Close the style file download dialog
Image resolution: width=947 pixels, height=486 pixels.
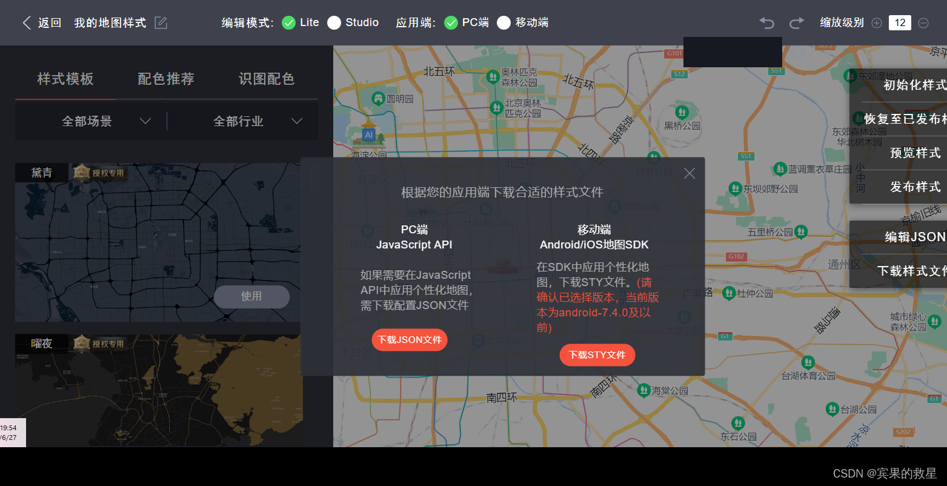[x=689, y=173]
